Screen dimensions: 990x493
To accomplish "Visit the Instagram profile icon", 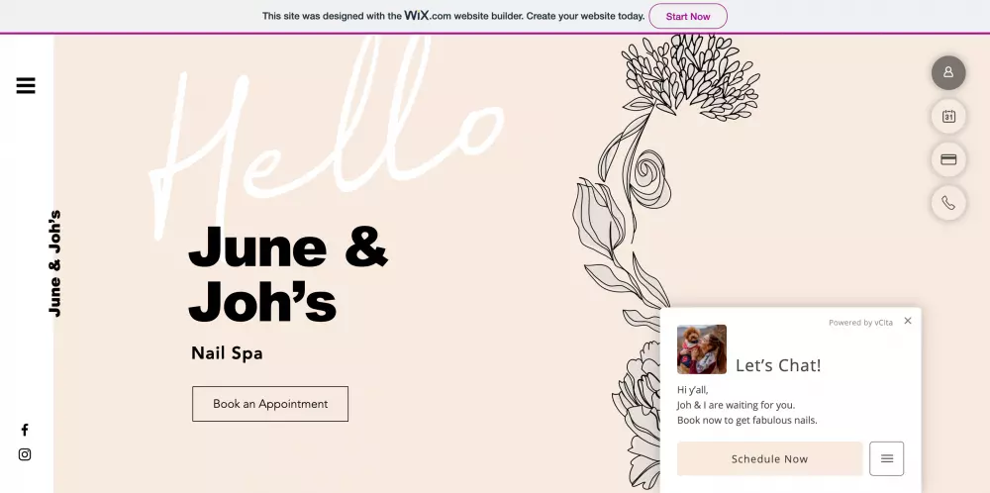I will pos(25,454).
